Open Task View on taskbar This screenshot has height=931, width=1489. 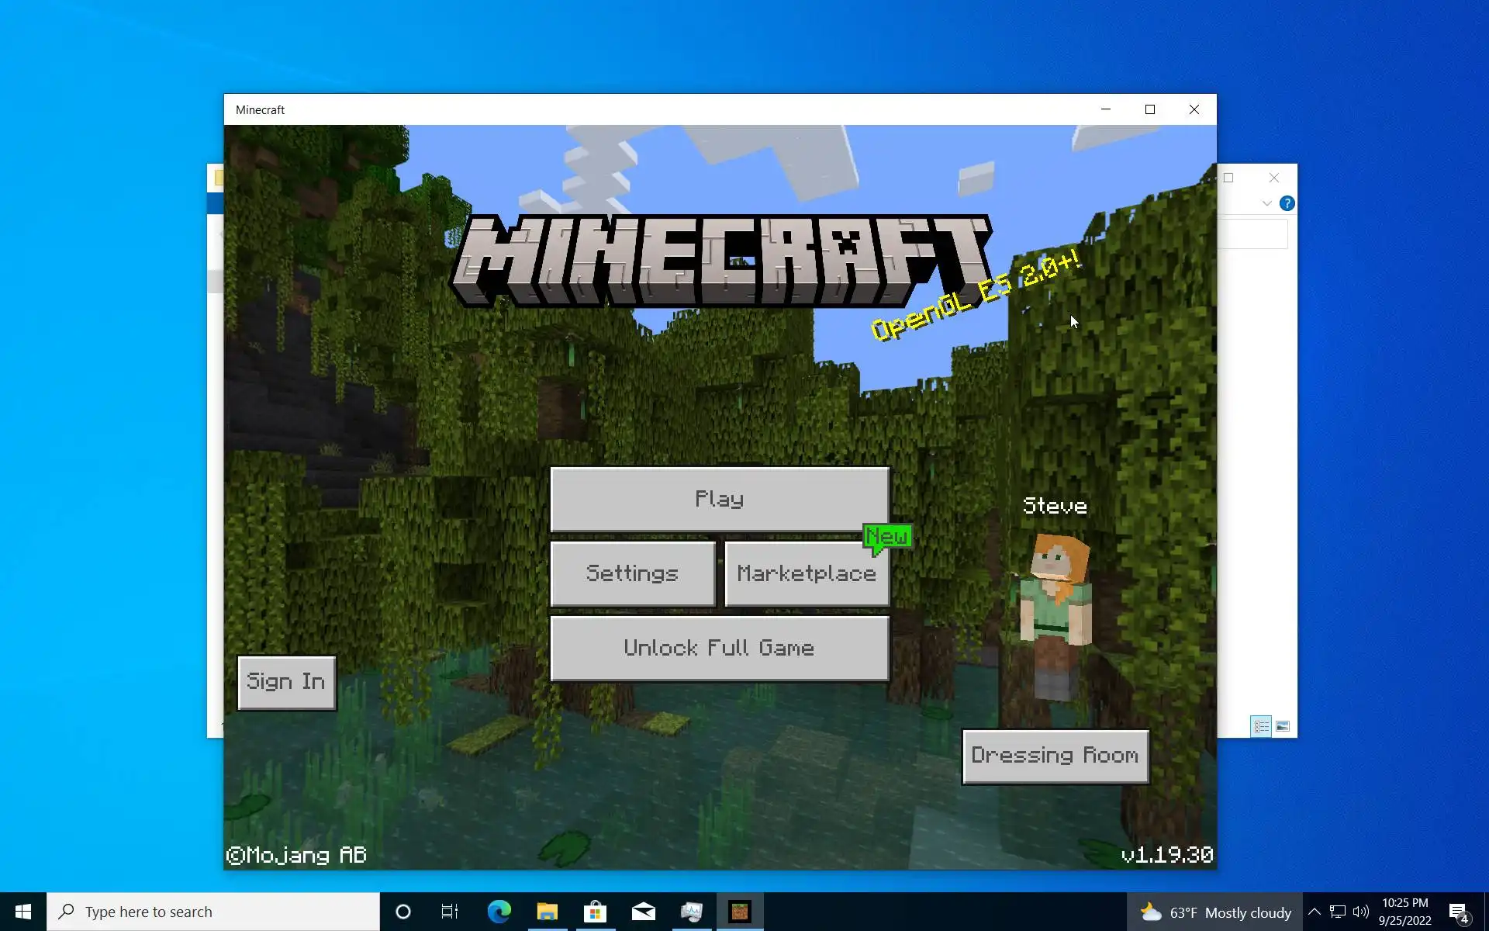pyautogui.click(x=450, y=912)
